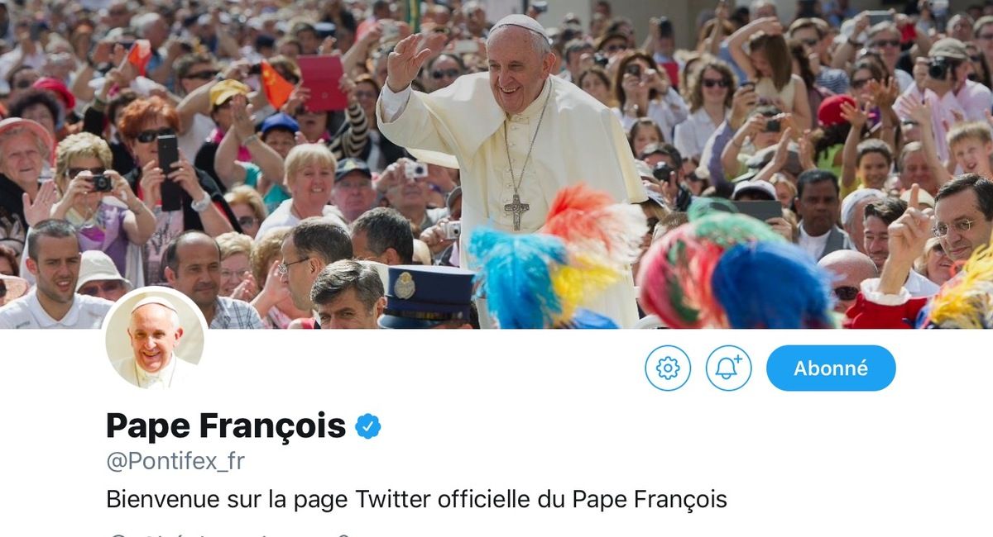Image resolution: width=993 pixels, height=537 pixels.
Task: Click the red tablet held up in the crowd
Action: 322,83
